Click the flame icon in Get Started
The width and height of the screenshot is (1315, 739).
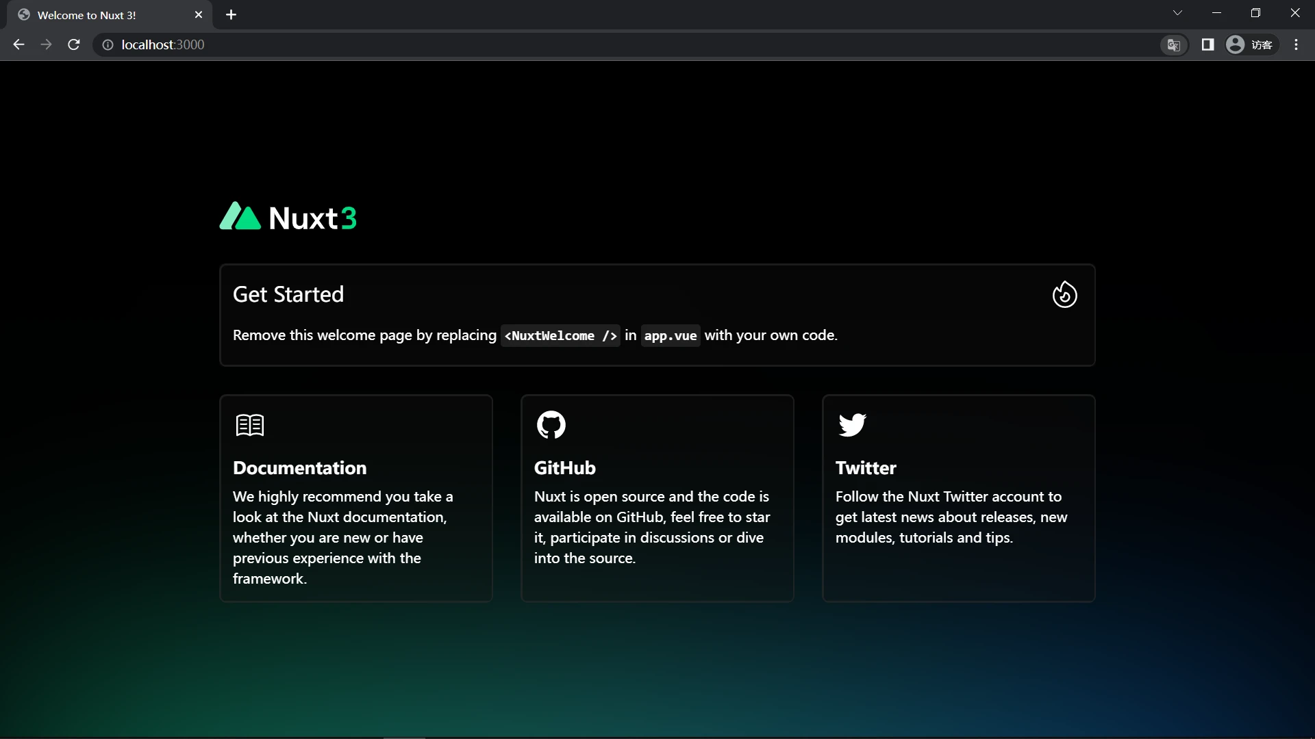coord(1064,295)
